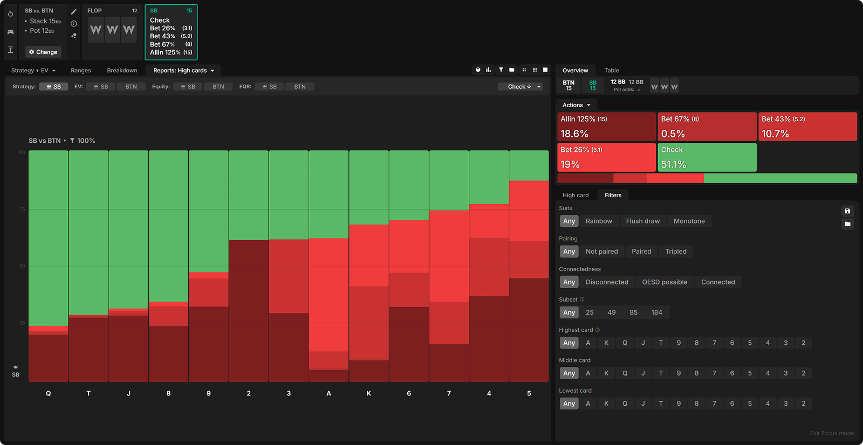The width and height of the screenshot is (863, 445).
Task: Click the reset arrow icon in left sidebar
Action: coord(10,14)
